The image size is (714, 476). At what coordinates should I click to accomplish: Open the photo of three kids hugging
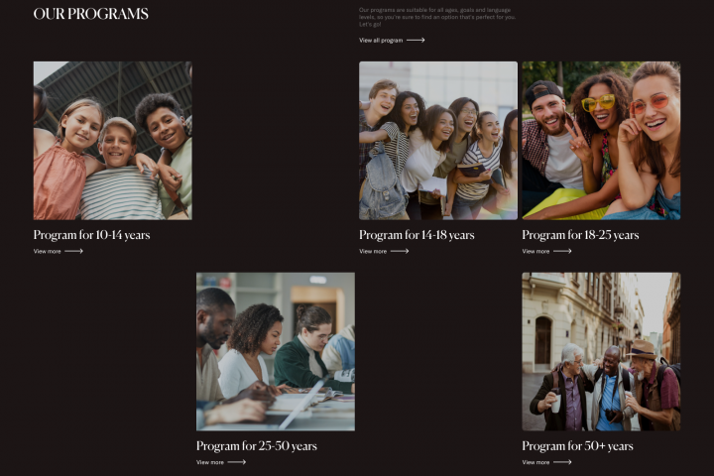click(x=112, y=141)
